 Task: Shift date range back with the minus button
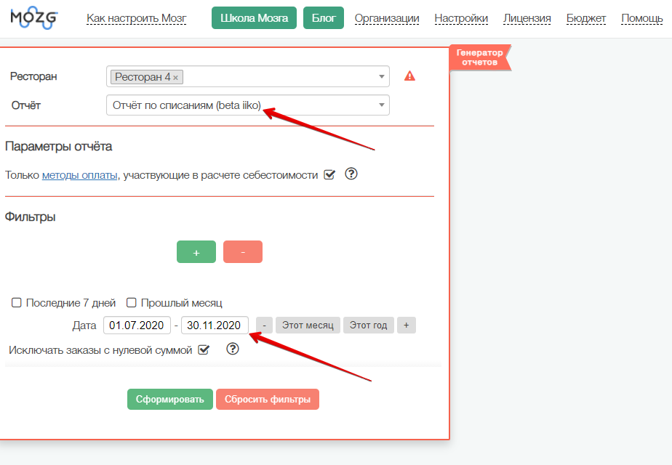click(265, 325)
